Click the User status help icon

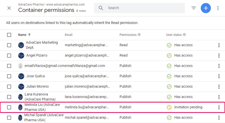[x=184, y=35]
